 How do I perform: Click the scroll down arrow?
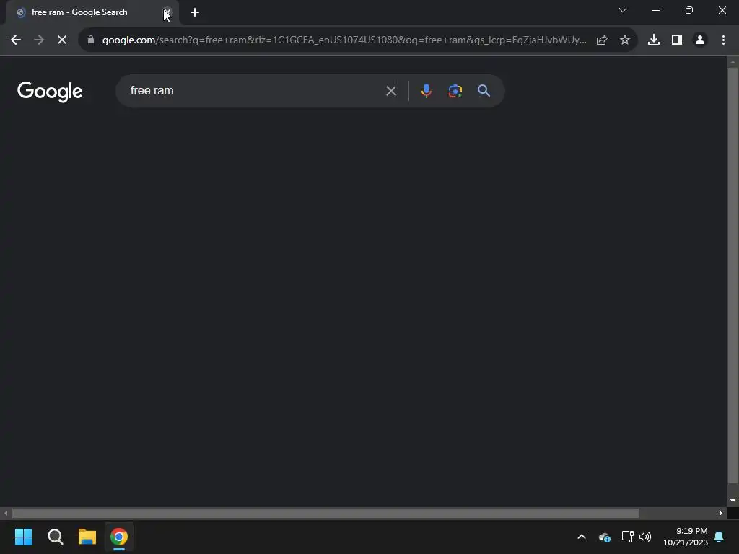tap(733, 501)
